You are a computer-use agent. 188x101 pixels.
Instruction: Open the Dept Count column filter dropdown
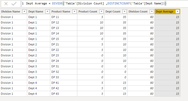pyautogui.click(x=125, y=11)
